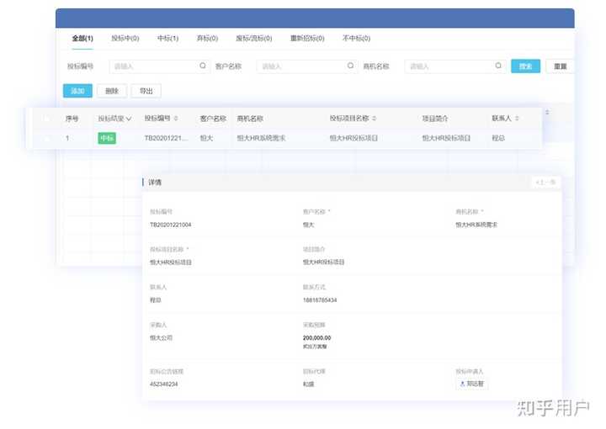Click the magnifier icon in 商机名称 field
This screenshot has height=429, width=606.
[x=498, y=66]
